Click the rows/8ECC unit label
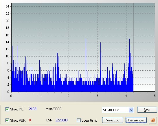 pyautogui.click(x=54, y=109)
